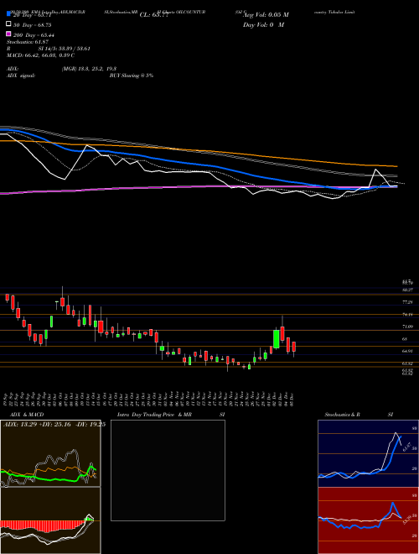Screen dimensions: 419x554
Task: Click the 'Stochastics & R' panel title
Action: tap(343, 415)
